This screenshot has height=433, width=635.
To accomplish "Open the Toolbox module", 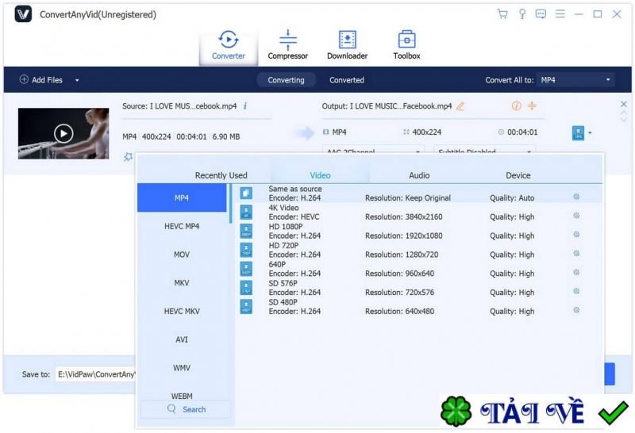I will coord(406,44).
